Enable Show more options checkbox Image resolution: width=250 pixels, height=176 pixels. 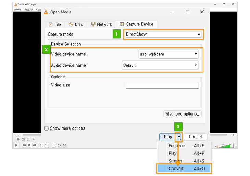click(46, 128)
